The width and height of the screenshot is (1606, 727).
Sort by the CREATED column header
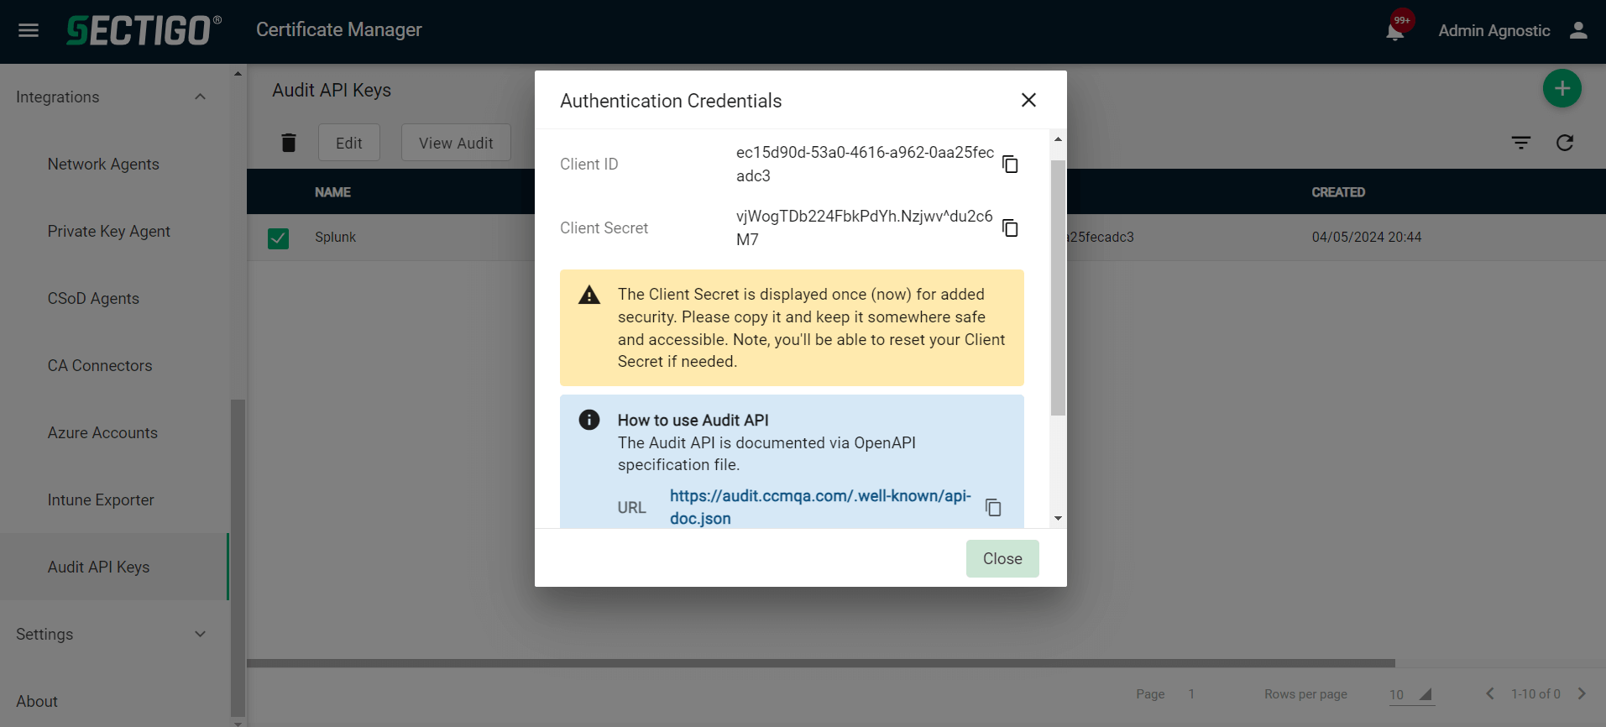point(1338,192)
